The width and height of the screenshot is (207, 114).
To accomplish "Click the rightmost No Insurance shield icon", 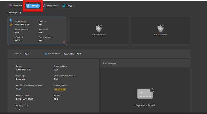I will 160,29.
